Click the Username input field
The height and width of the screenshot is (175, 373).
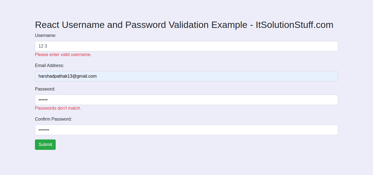tap(187, 46)
